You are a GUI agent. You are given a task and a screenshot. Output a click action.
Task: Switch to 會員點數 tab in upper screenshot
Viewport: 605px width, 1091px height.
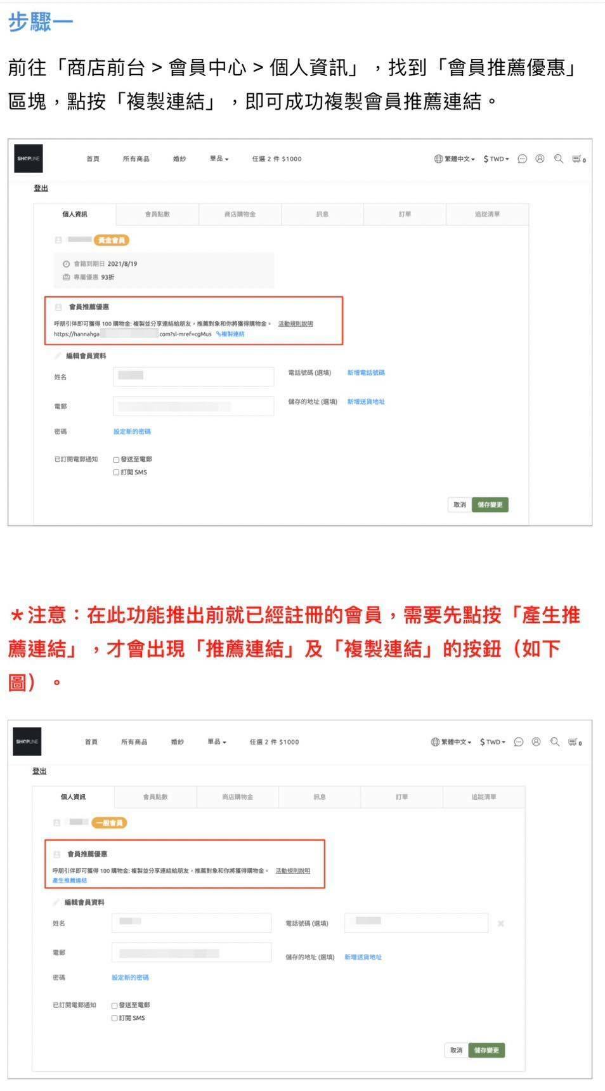(157, 214)
